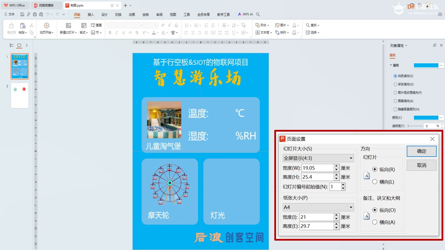Switch to outline view icon in slide panel
Screen dimensions: 445x250
[x=11, y=45]
